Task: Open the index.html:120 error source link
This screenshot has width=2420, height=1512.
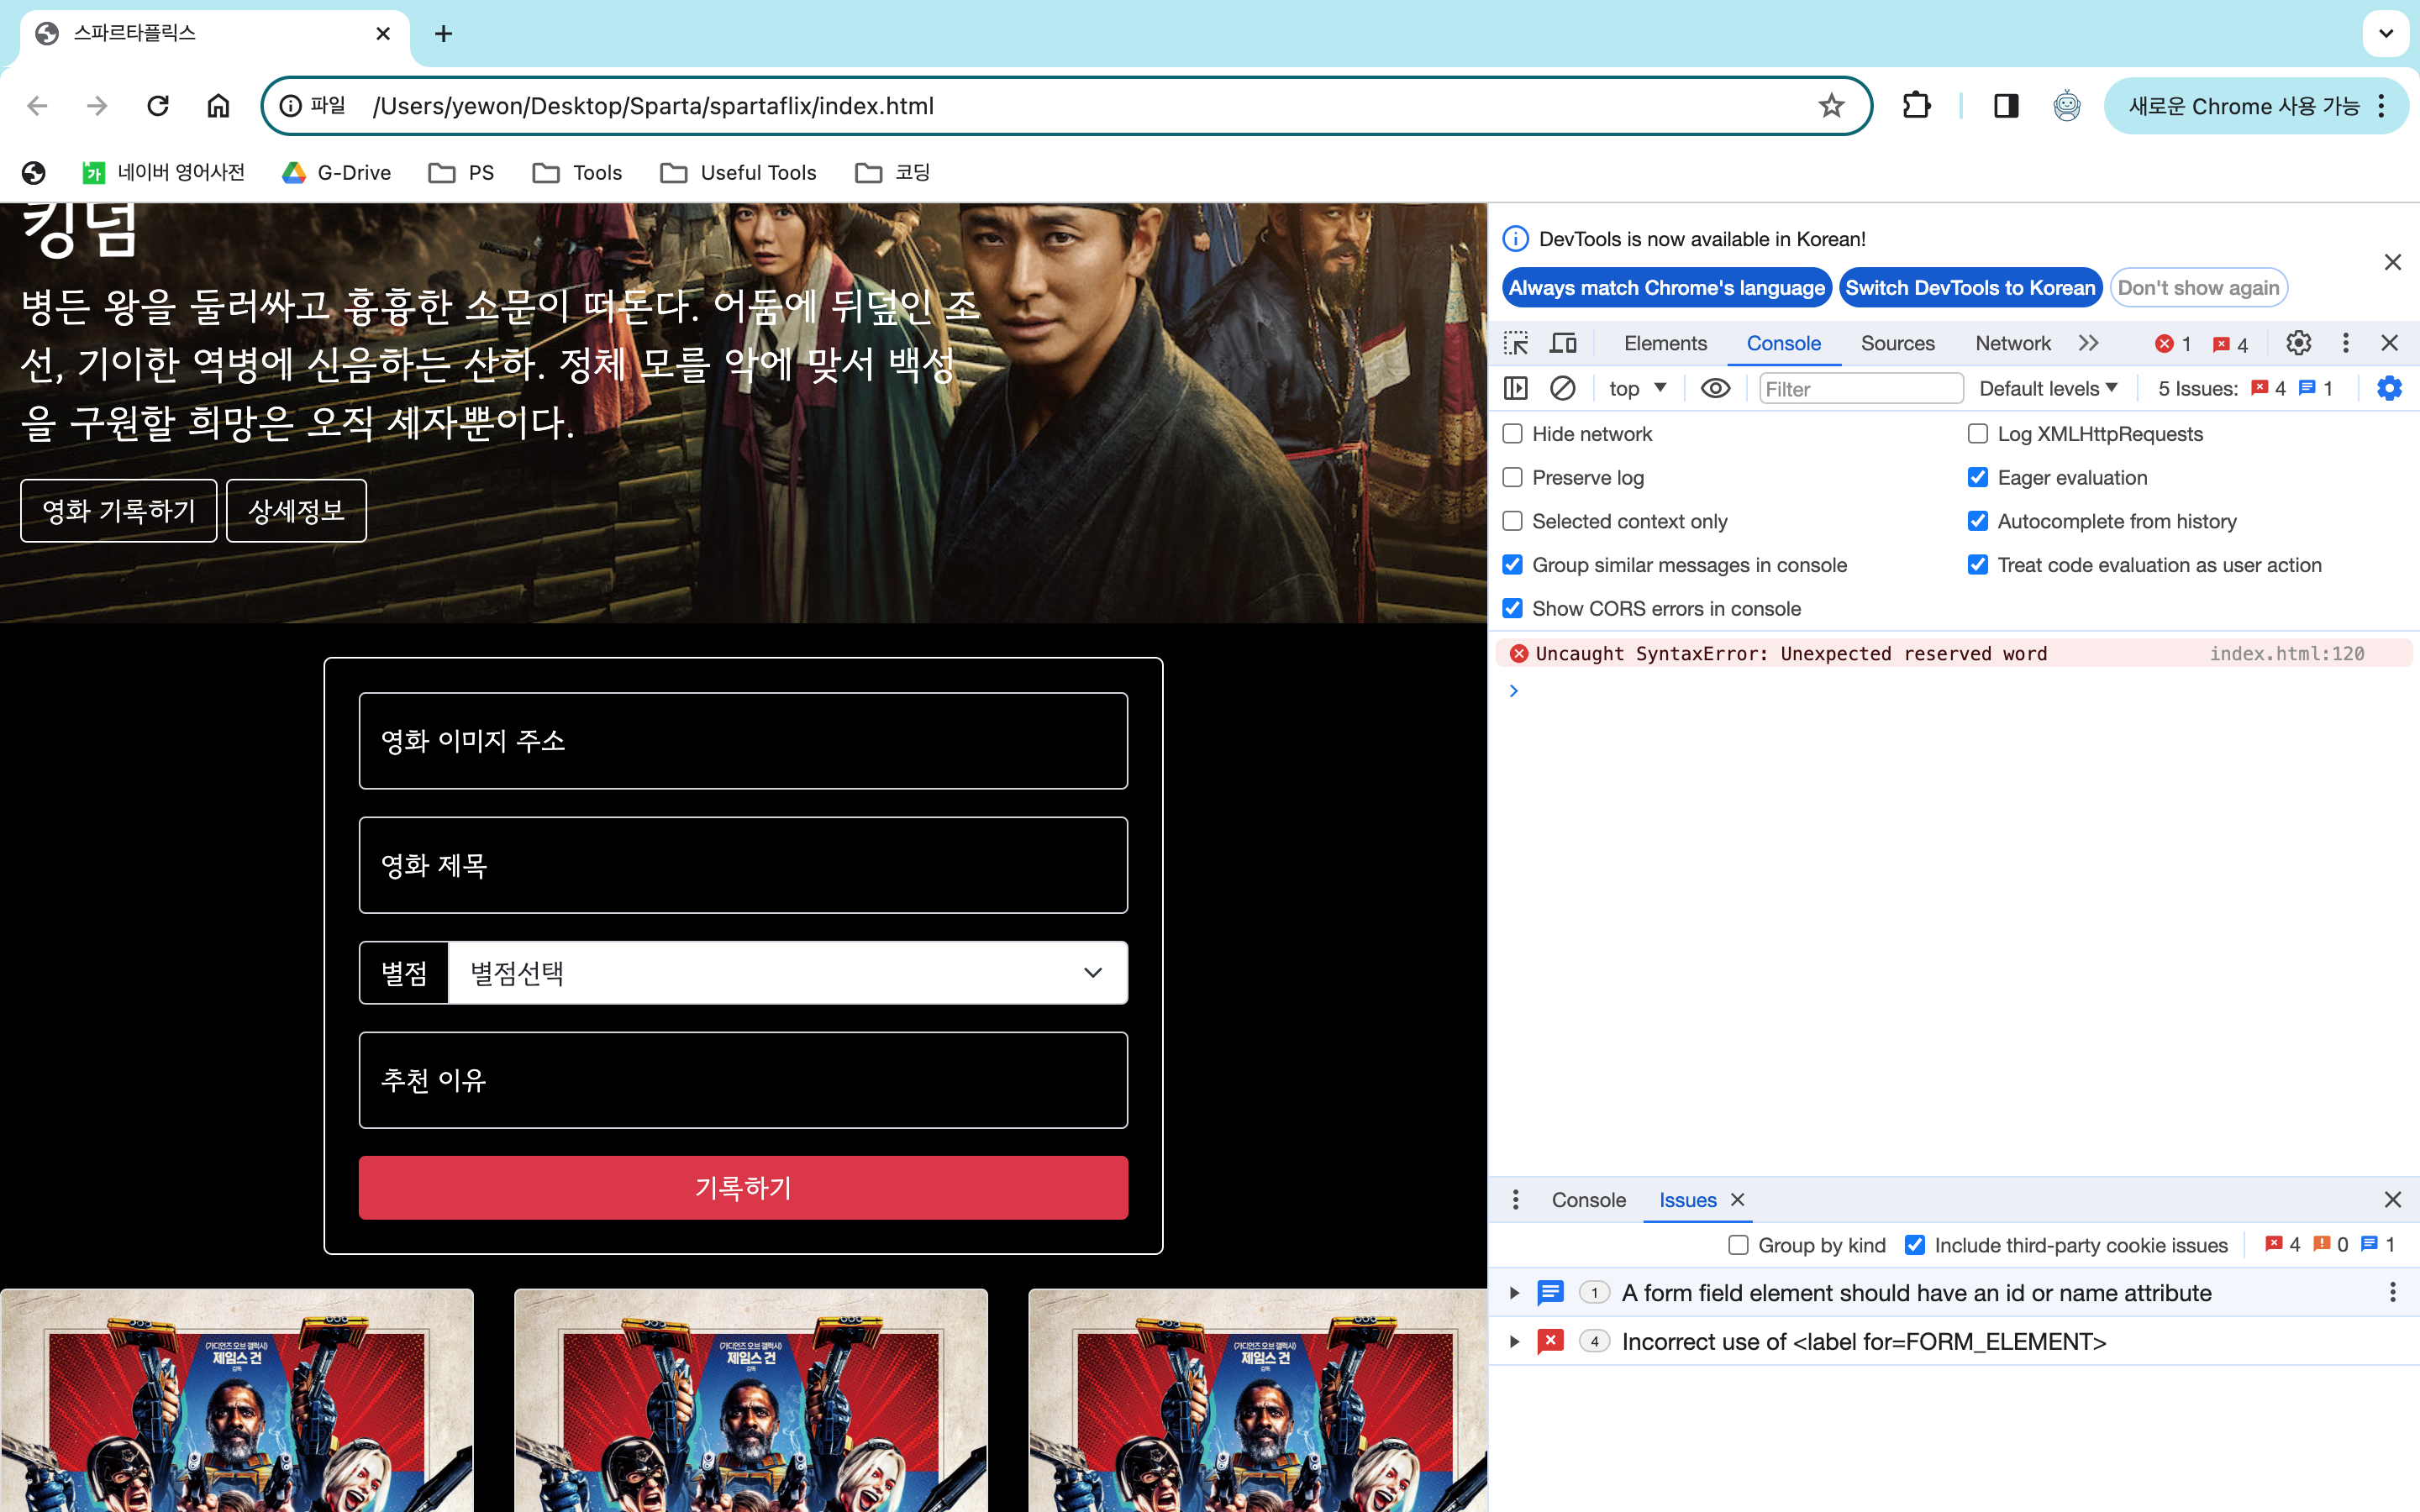Action: [2286, 653]
